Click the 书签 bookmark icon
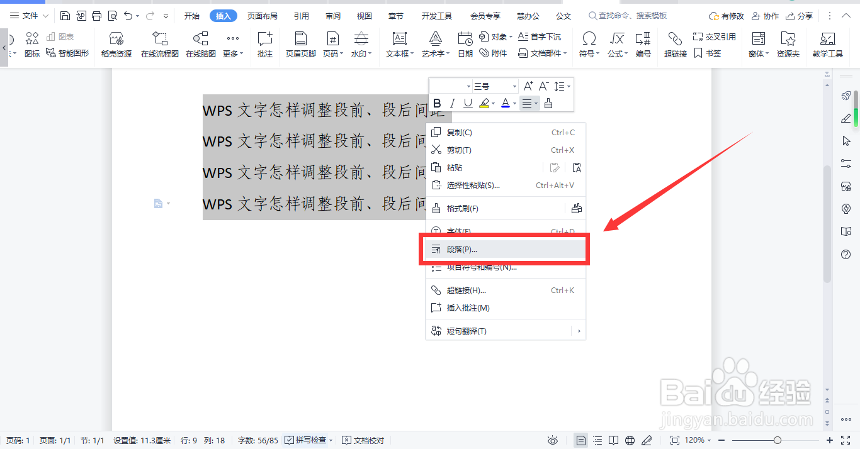Viewport: 860px width, 449px height. pos(708,53)
